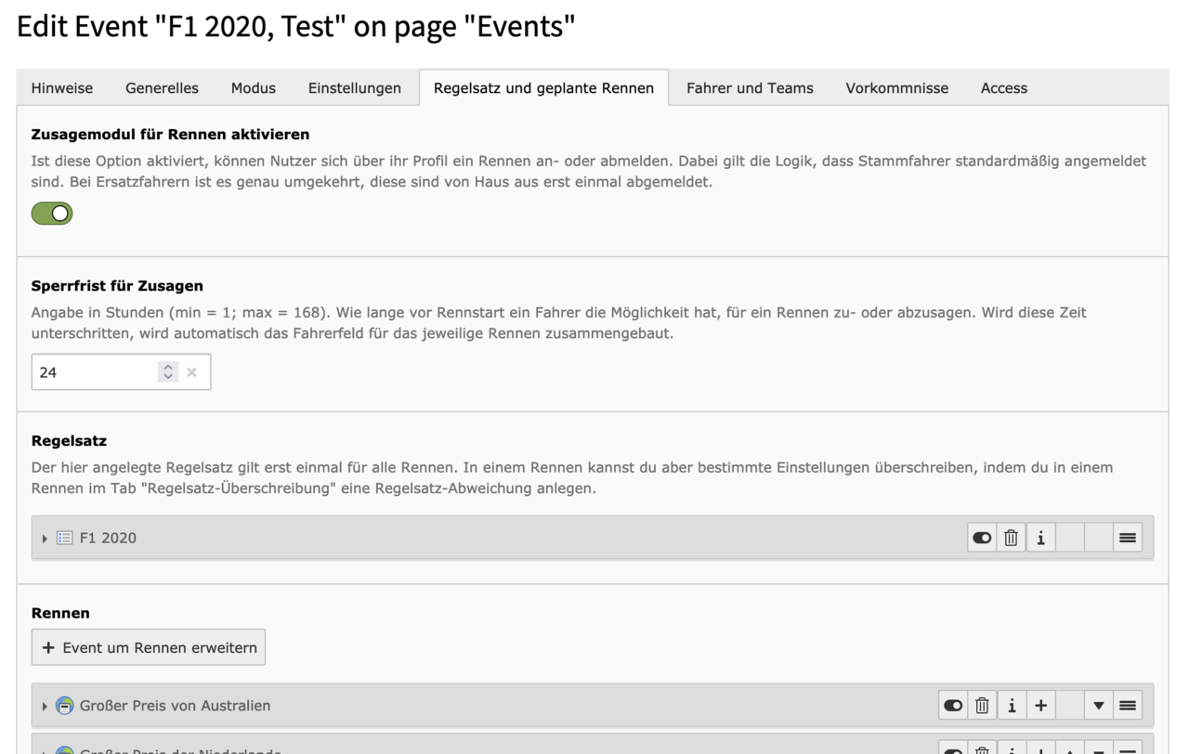Expand the Großer Preis von Australien row
Viewport: 1189px width, 754px height.
click(x=45, y=707)
